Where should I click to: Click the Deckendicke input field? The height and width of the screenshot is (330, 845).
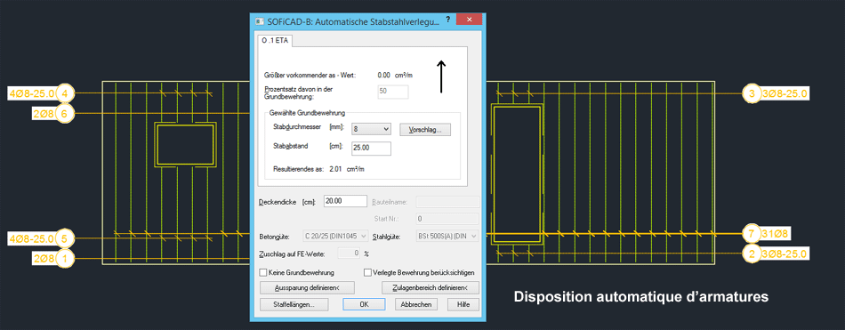click(x=345, y=201)
